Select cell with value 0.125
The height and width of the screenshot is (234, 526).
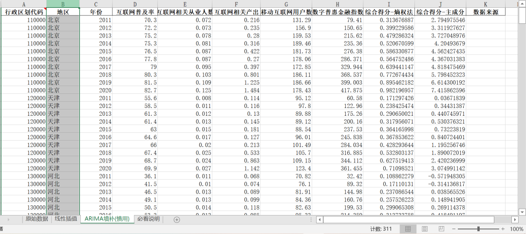(185, 90)
